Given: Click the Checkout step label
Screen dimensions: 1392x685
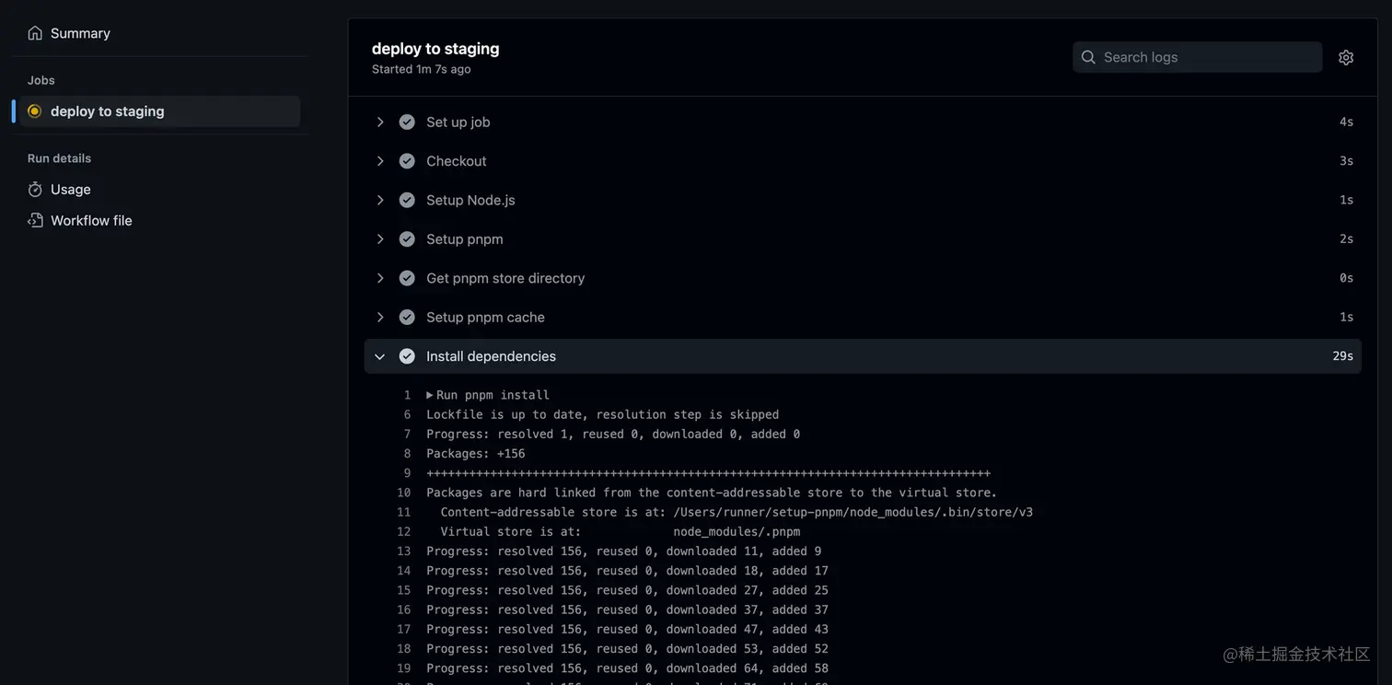Looking at the screenshot, I should [x=456, y=161].
